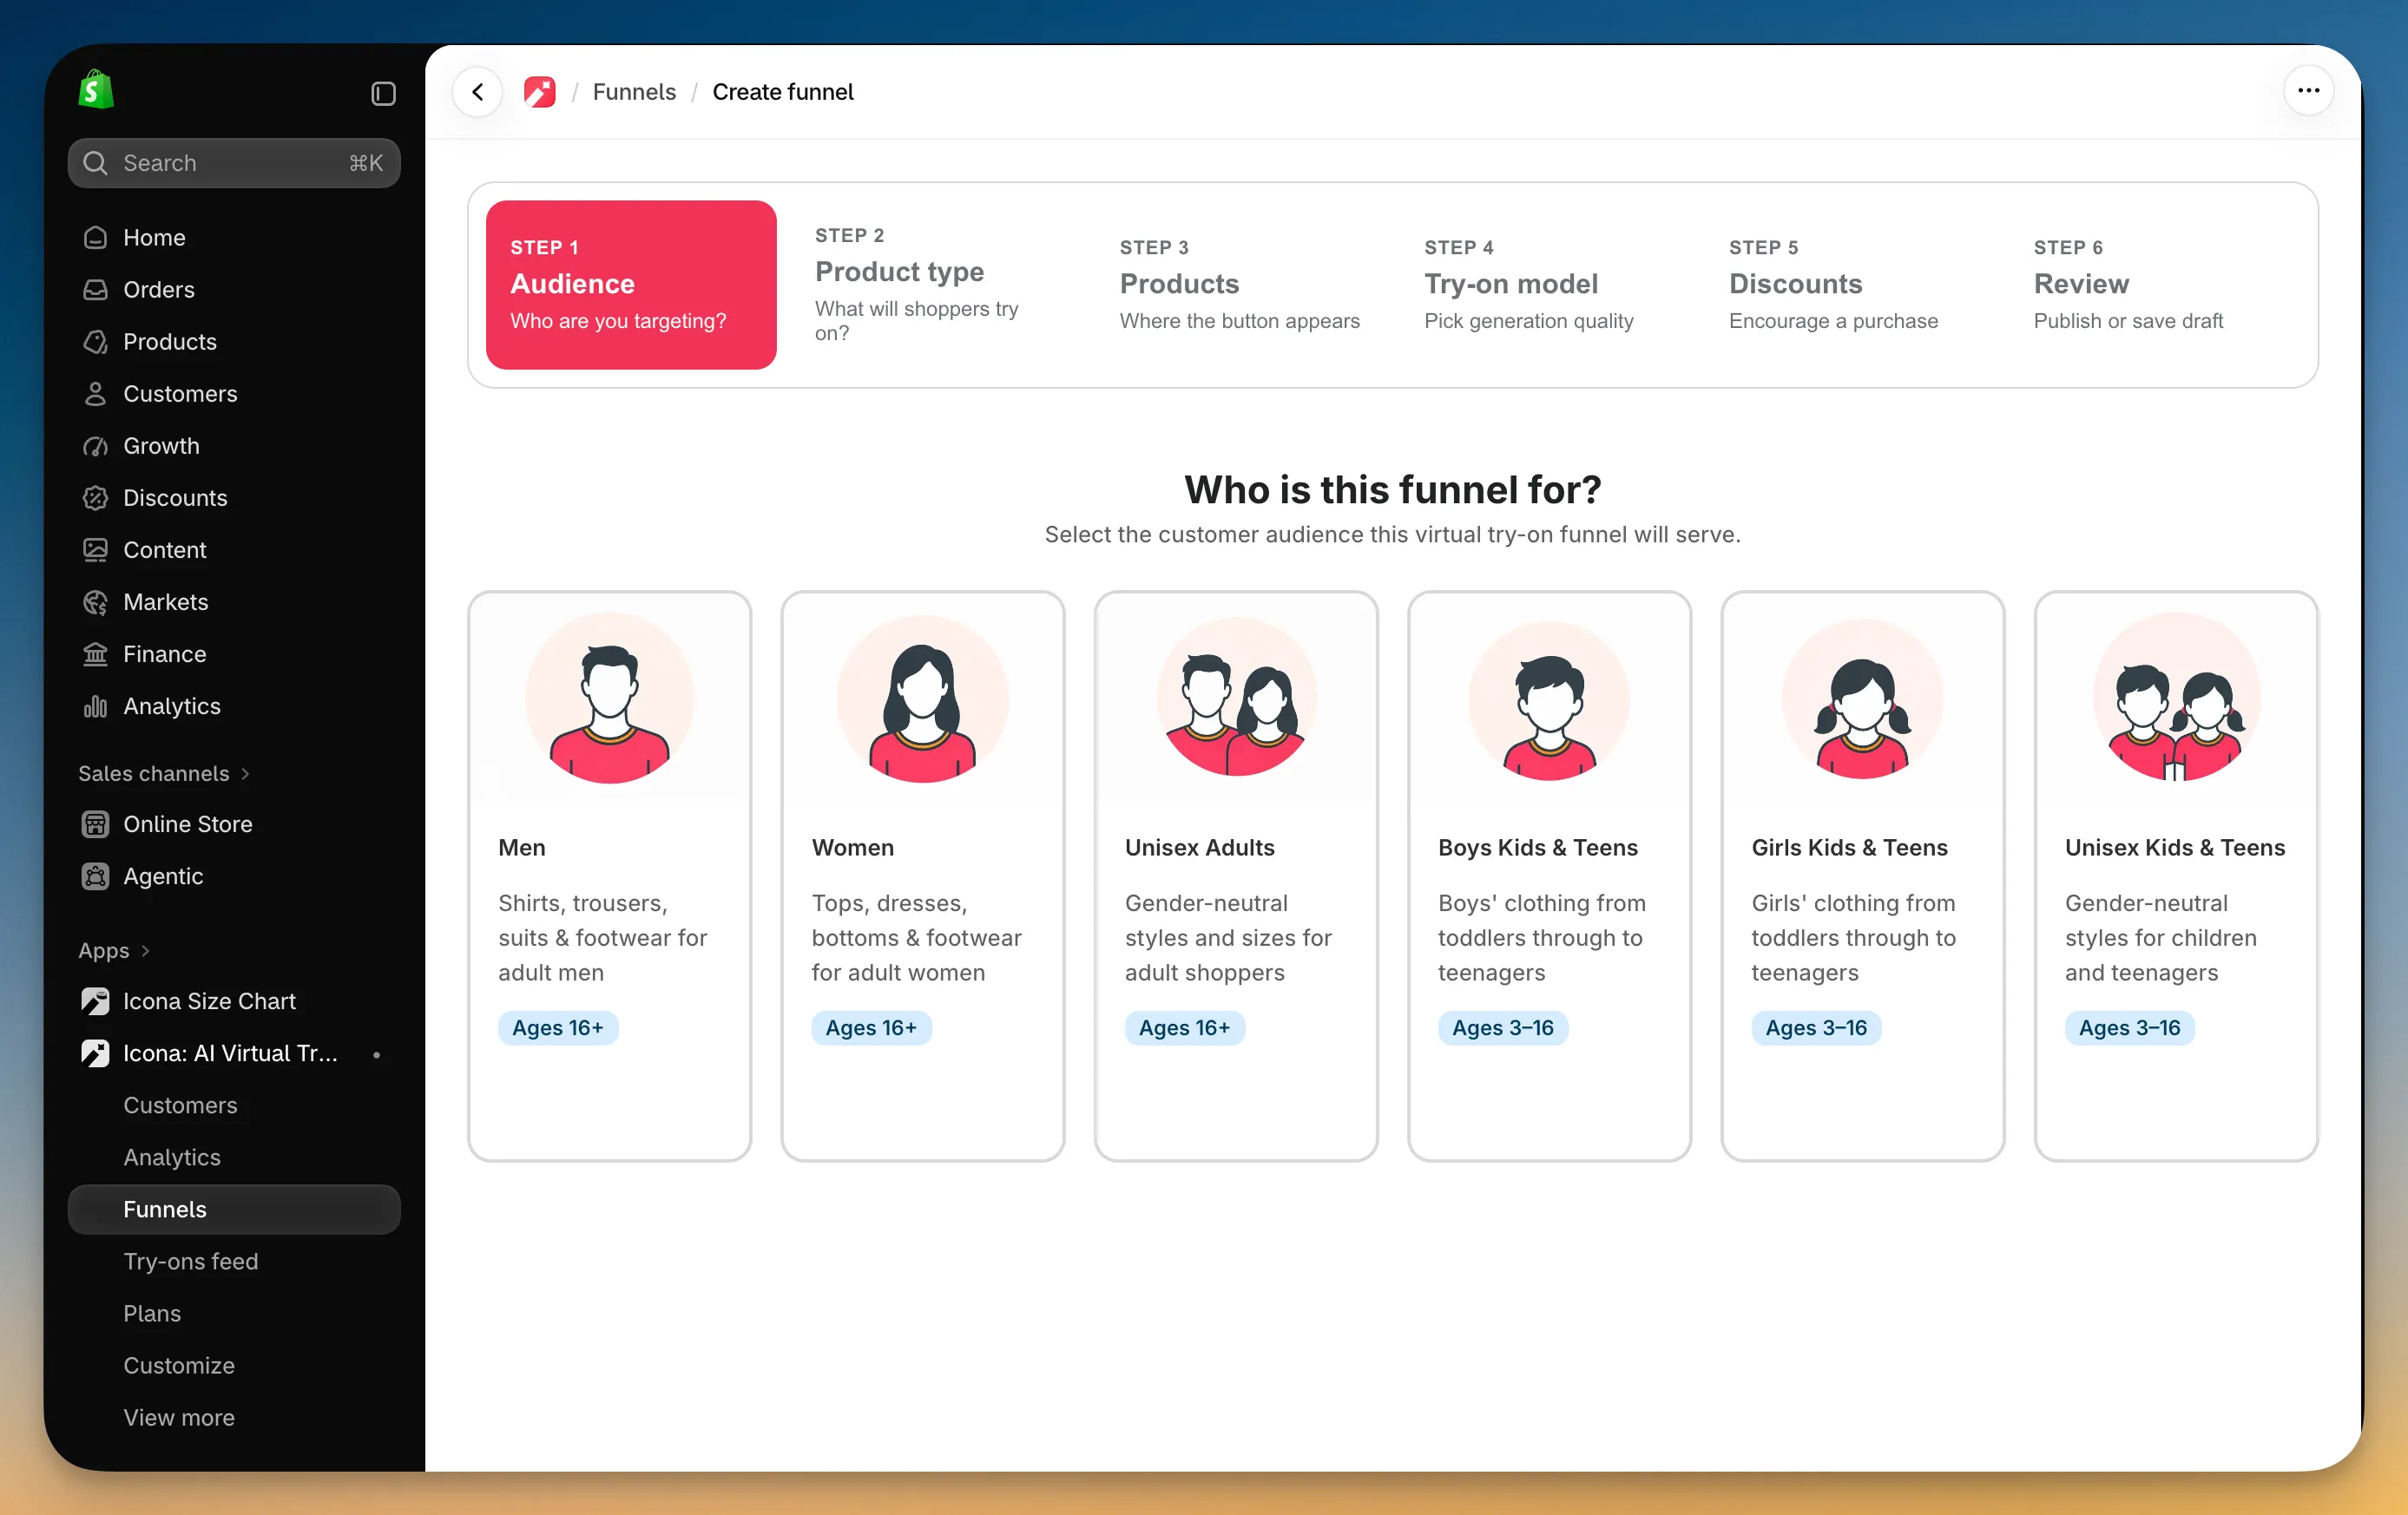
Task: Choose the Girls Kids & Teens card
Action: (x=1862, y=876)
